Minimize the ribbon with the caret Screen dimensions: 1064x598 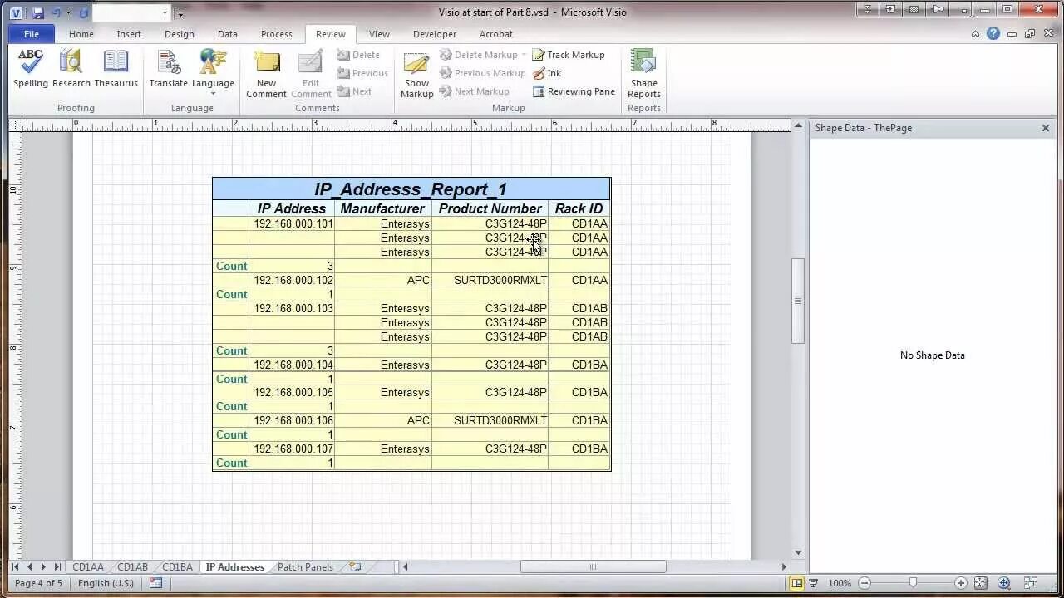pos(976,34)
